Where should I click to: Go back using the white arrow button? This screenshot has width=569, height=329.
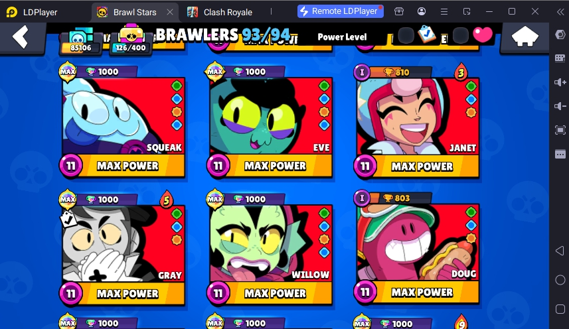coord(21,36)
